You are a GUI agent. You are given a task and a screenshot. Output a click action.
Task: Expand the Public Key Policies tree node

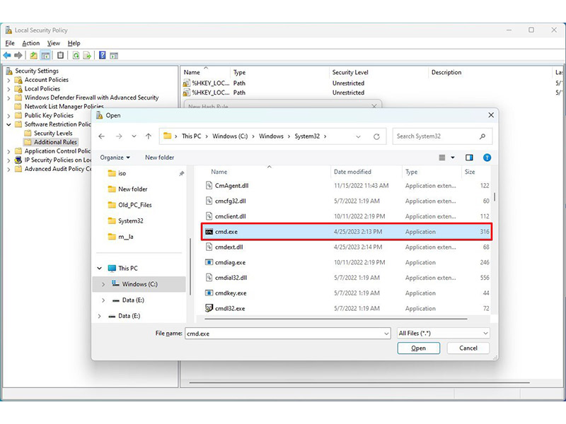coord(8,116)
